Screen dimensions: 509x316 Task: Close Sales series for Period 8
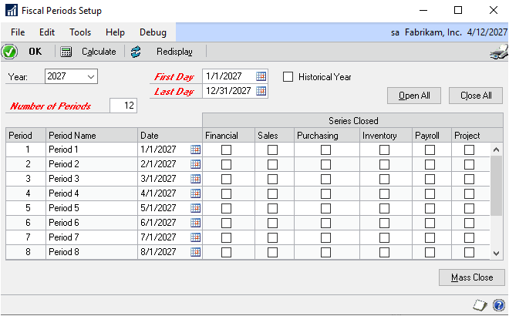point(273,252)
